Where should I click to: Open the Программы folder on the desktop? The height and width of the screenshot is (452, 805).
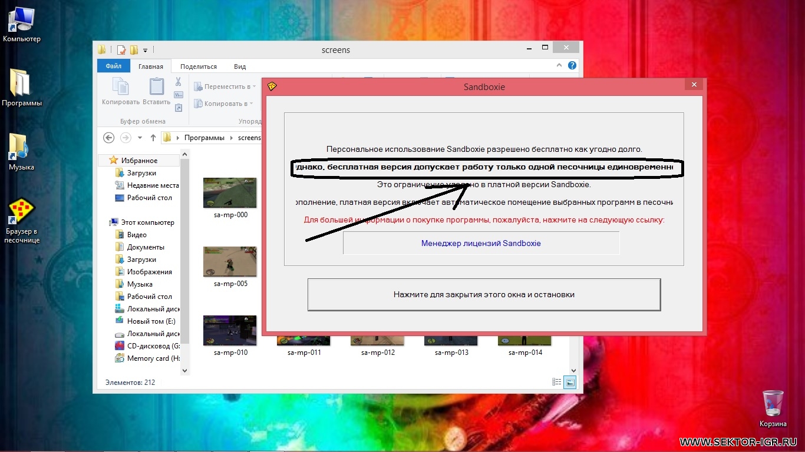coord(22,87)
